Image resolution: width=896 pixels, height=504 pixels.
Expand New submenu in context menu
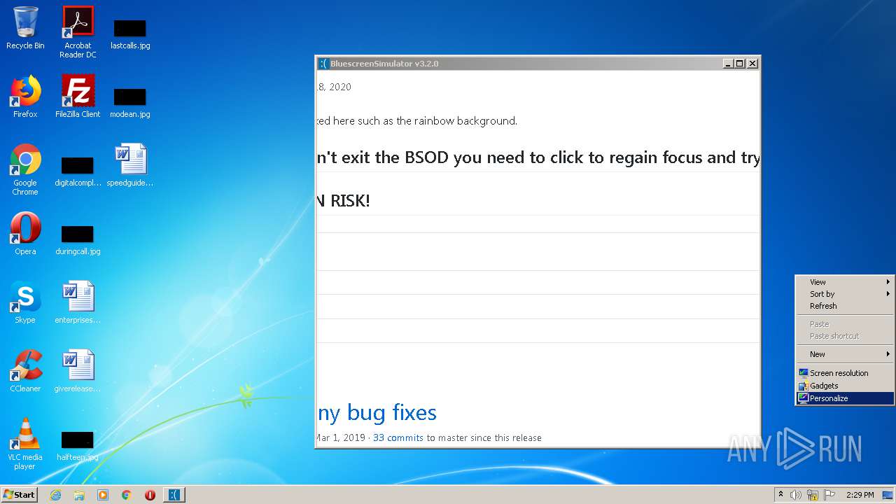click(845, 354)
